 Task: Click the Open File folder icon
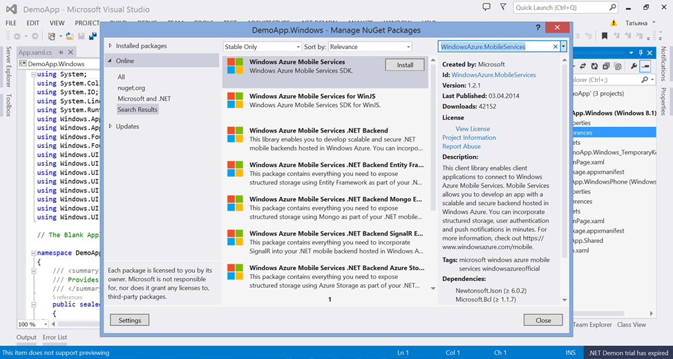(x=70, y=37)
